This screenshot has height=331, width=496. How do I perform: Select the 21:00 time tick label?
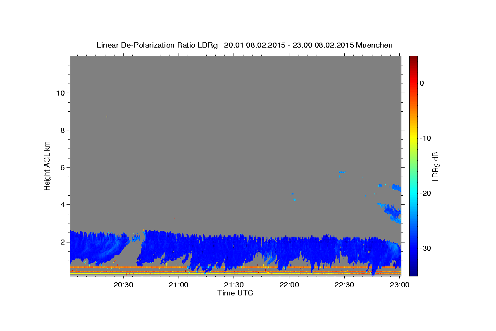click(x=179, y=285)
